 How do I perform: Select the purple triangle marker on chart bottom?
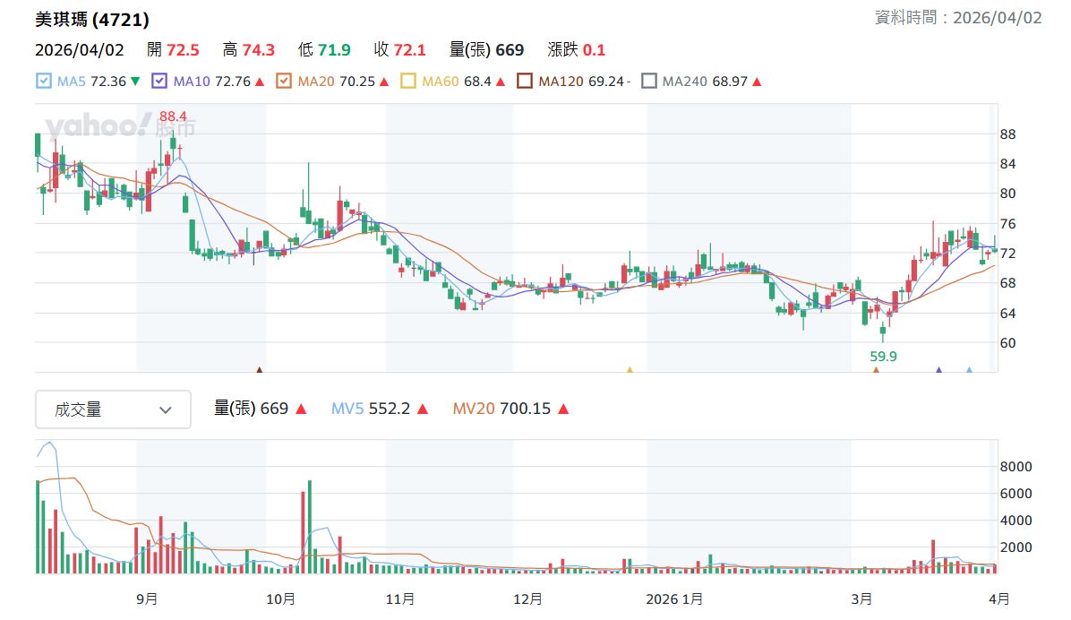[938, 370]
